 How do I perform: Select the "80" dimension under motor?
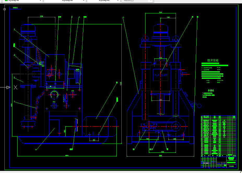coord(94,140)
